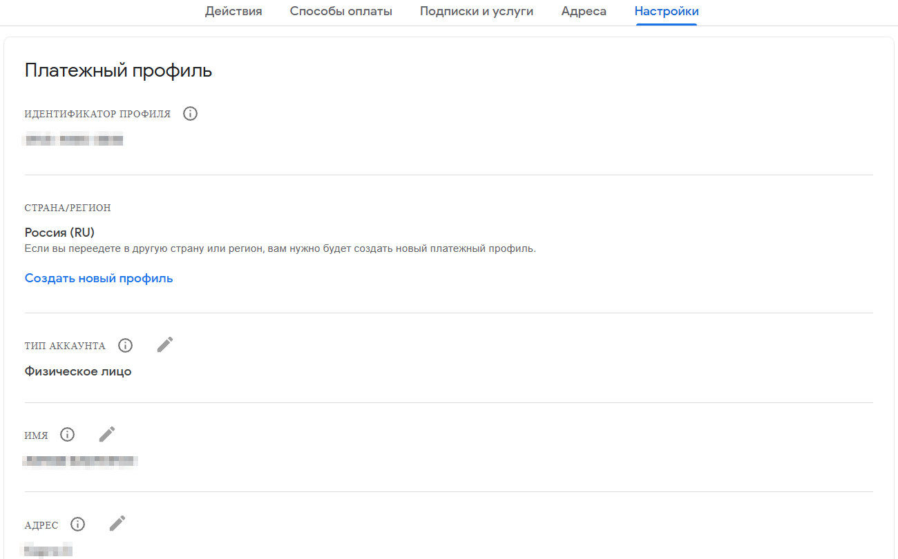This screenshot has height=559, width=898.
Task: Click the note about moving to another country
Action: click(280, 248)
